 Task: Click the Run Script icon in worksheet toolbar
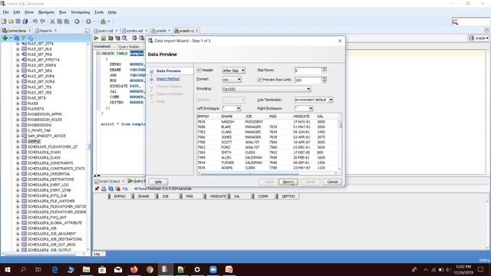pos(104,38)
